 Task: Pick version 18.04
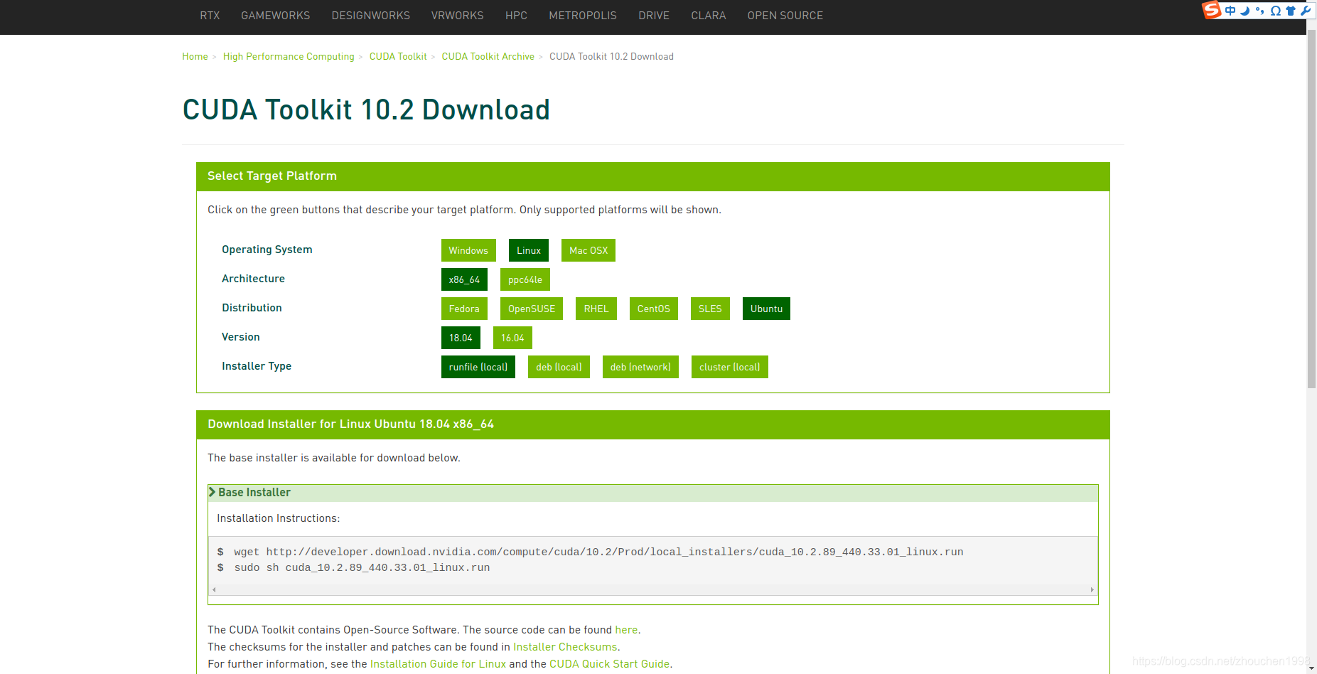(461, 338)
